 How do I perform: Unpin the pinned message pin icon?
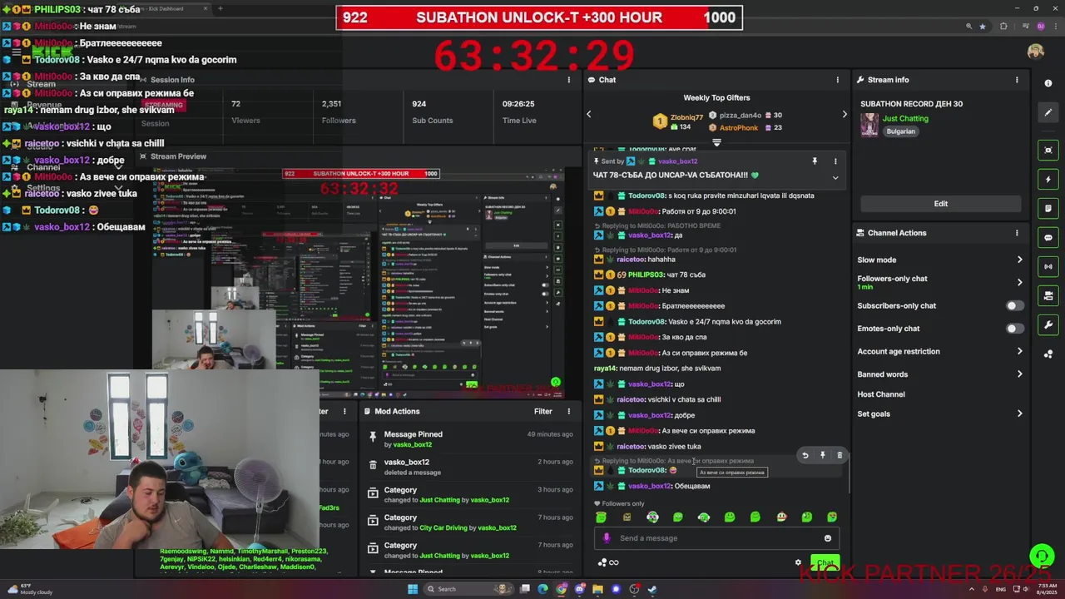point(815,161)
